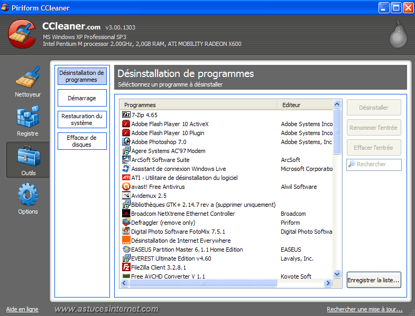Click the list scroll up arrow

[x=337, y=104]
